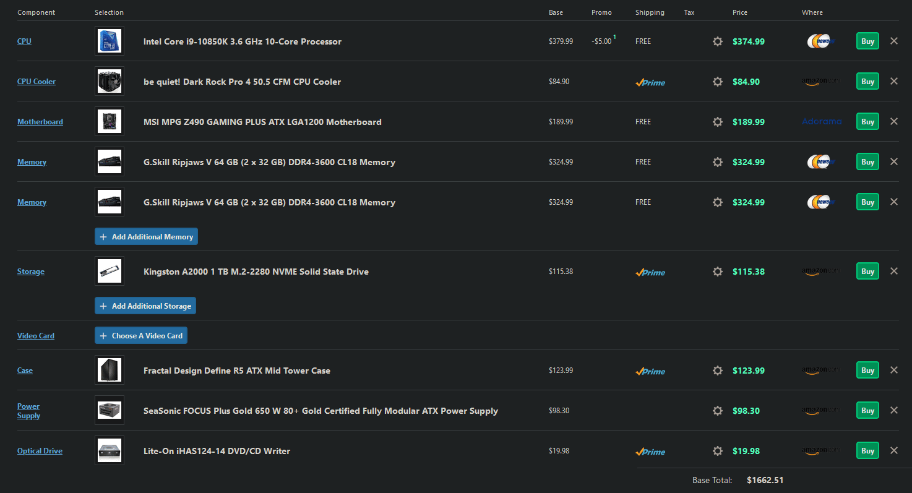The image size is (912, 493).
Task: Add Additional Memory to the build
Action: point(146,237)
